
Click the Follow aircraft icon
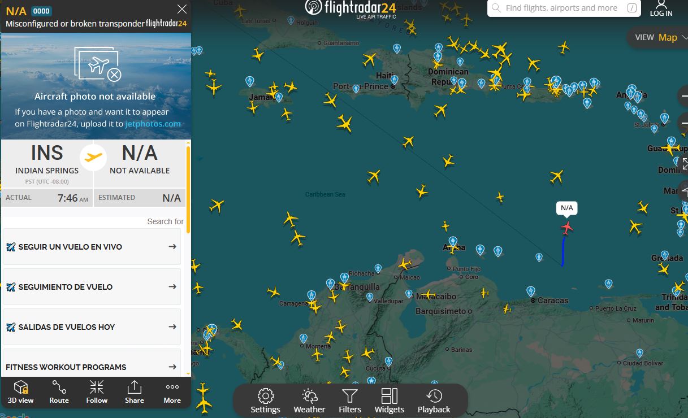pyautogui.click(x=97, y=392)
